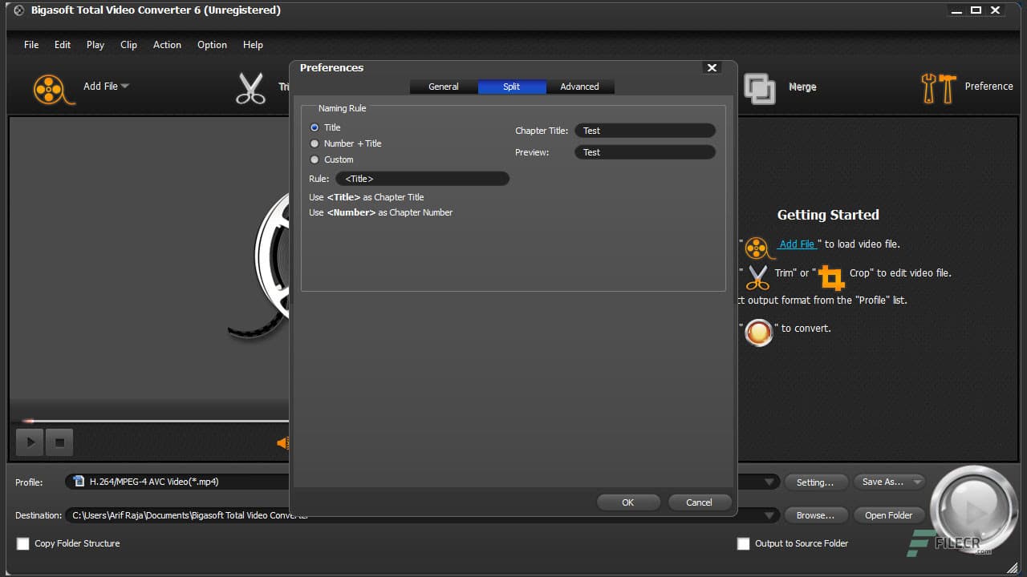The height and width of the screenshot is (577, 1027).
Task: Expand the Add File dropdown
Action: [127, 86]
